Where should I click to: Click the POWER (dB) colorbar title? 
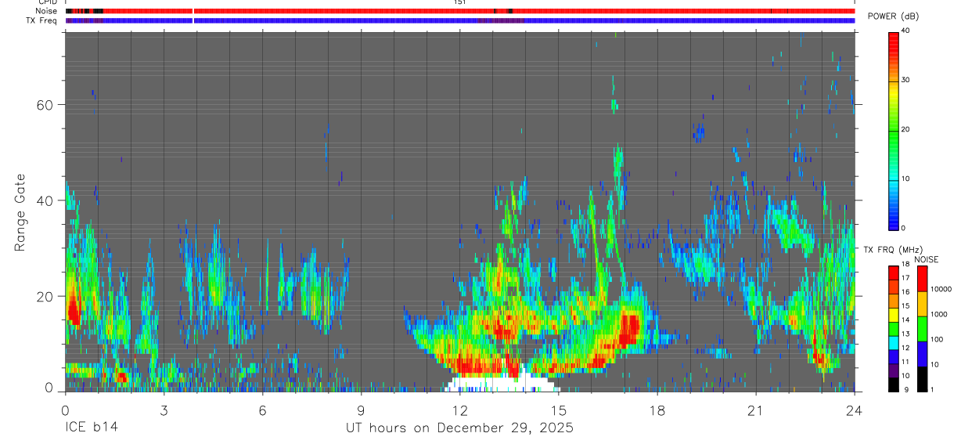point(893,16)
